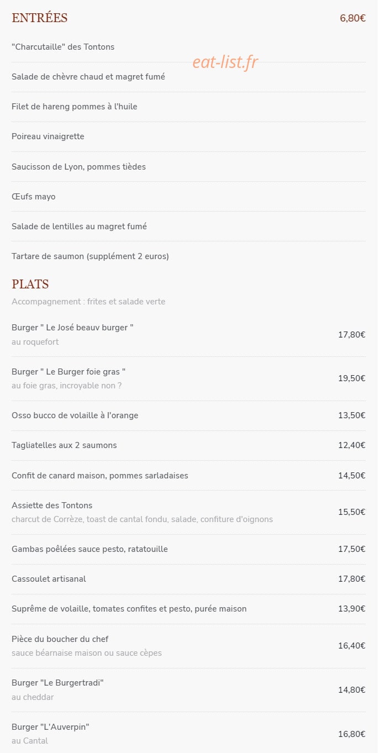Select Filet de hareng pommes à l'huile
The image size is (380, 753).
tap(75, 107)
